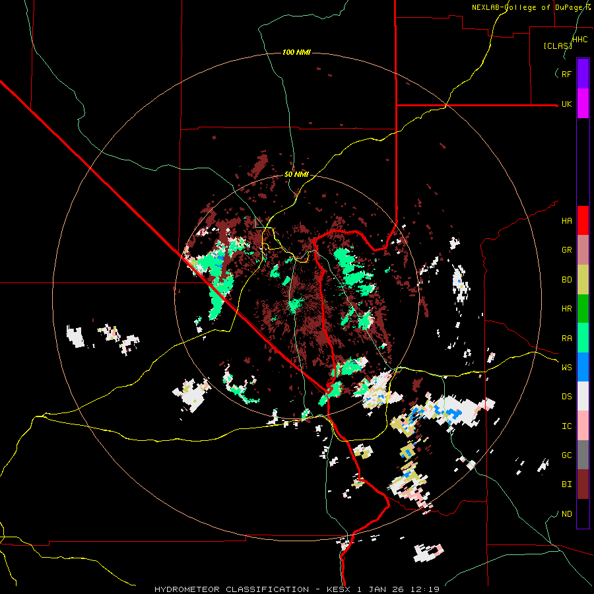Click the HA legend label
The height and width of the screenshot is (594, 594).
(x=566, y=221)
